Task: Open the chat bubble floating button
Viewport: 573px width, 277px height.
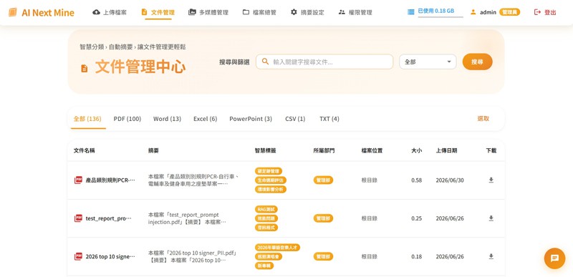Action: (x=554, y=258)
